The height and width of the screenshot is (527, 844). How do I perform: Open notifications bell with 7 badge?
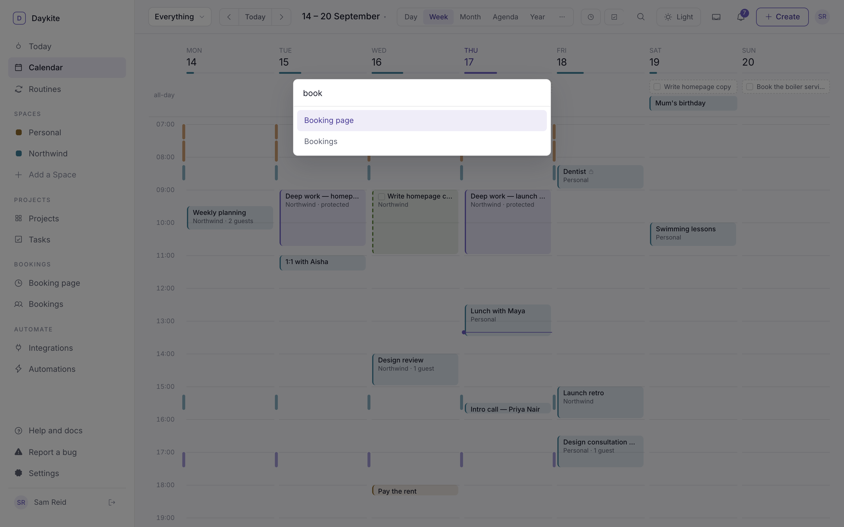coord(741,17)
